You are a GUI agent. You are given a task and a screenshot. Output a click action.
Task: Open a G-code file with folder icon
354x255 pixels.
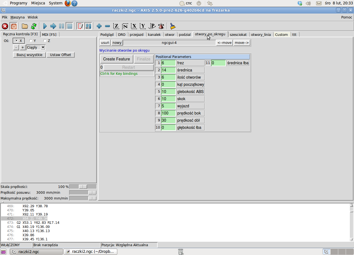point(25,26)
